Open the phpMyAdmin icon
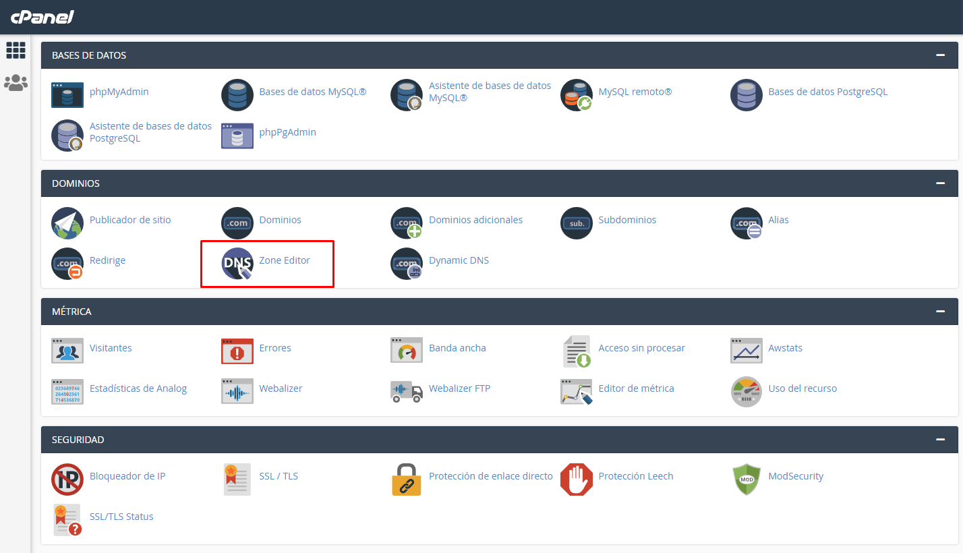Screen dimensions: 963x553 tap(67, 95)
